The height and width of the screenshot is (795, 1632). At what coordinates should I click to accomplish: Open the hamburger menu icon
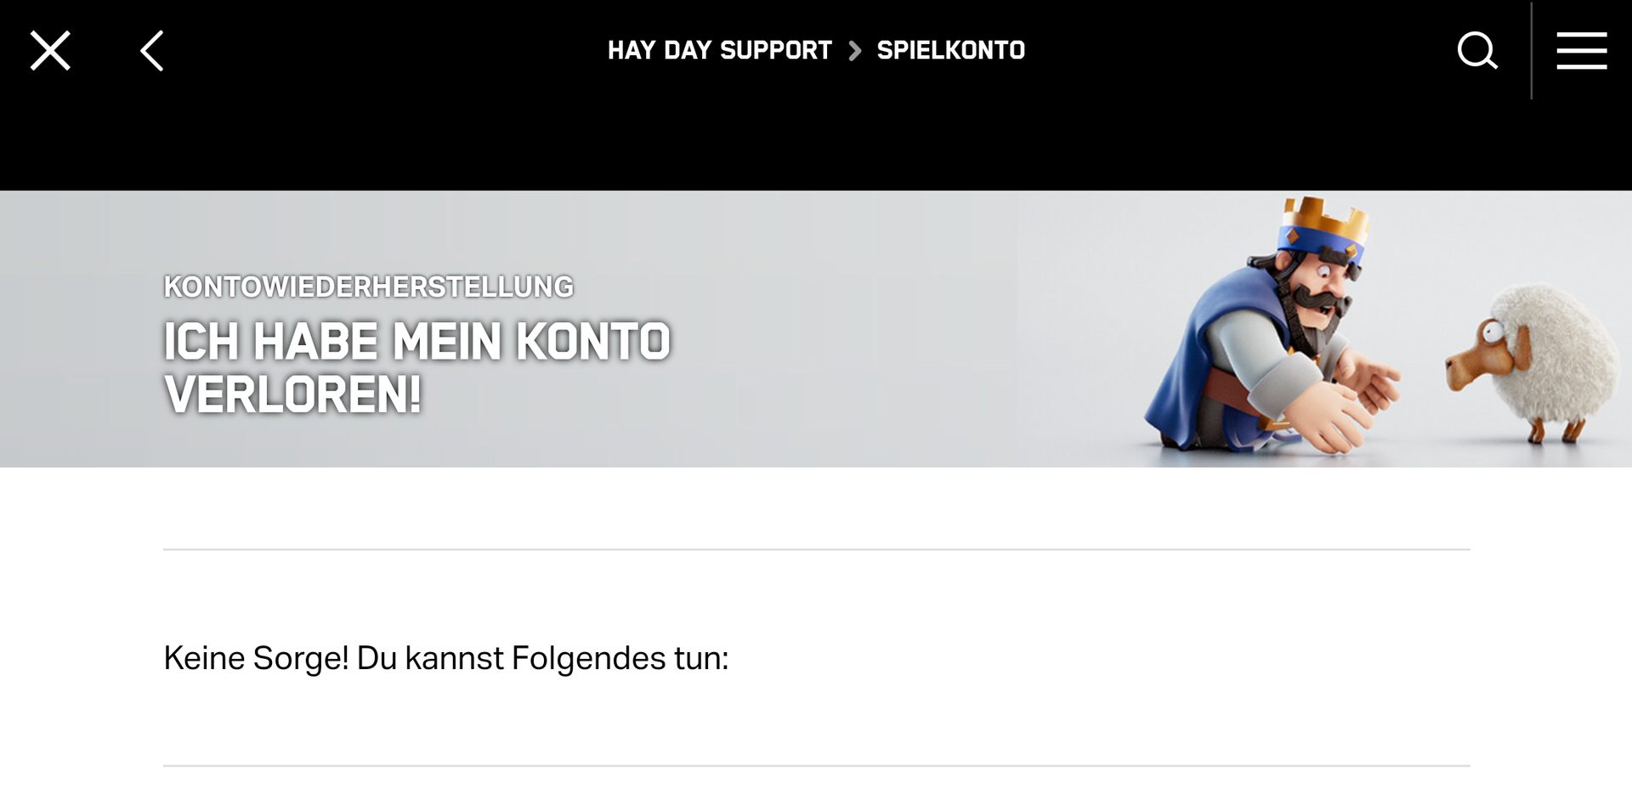[1581, 51]
